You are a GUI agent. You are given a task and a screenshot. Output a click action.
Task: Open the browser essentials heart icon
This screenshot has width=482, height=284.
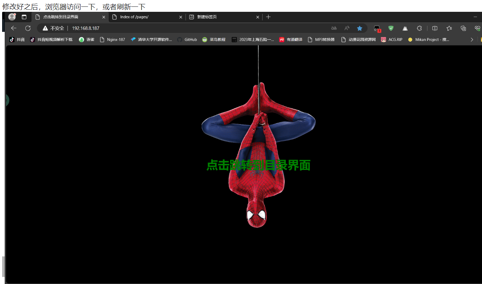pos(477,28)
